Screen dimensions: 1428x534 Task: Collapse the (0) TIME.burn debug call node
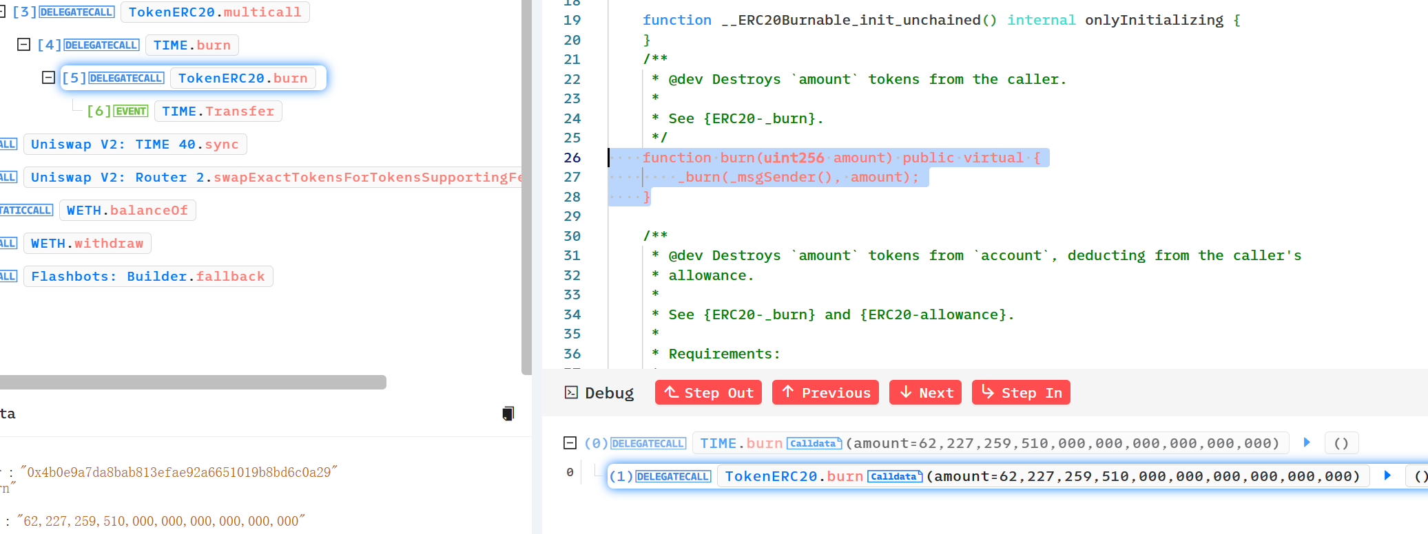click(x=570, y=443)
